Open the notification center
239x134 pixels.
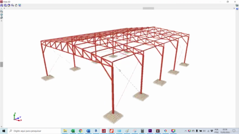pos(234,131)
